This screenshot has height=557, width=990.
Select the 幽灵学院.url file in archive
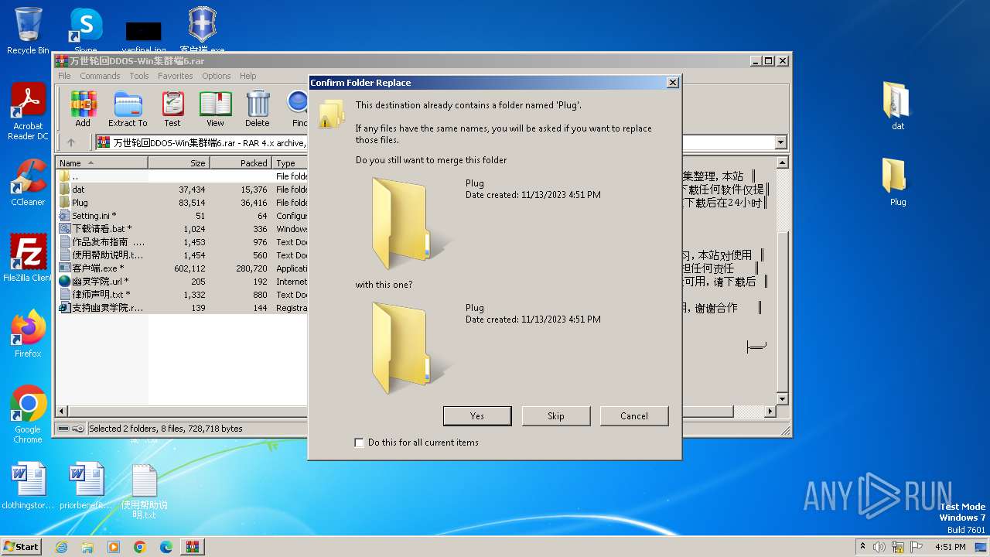coord(182,282)
